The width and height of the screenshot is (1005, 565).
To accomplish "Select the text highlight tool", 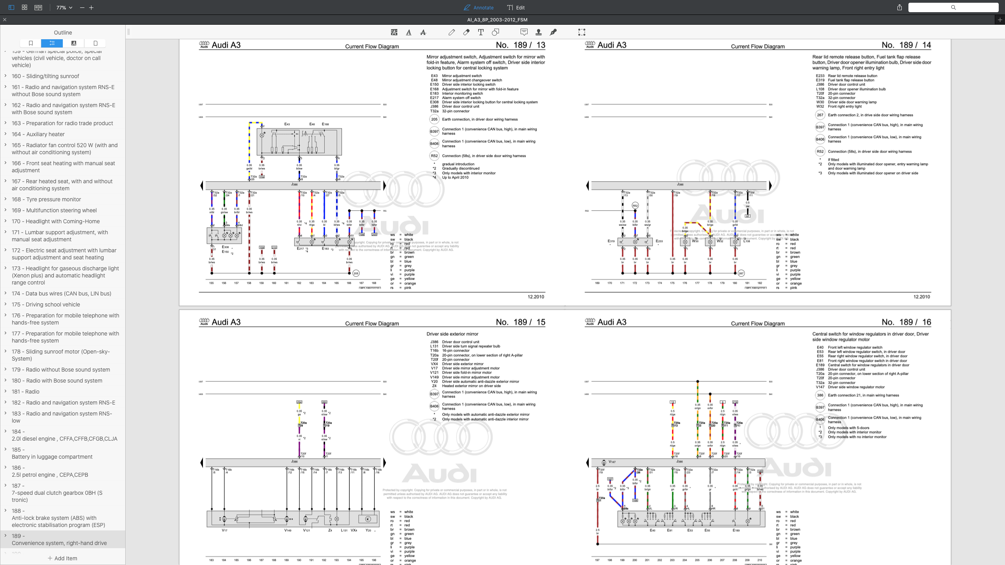I will 394,32.
